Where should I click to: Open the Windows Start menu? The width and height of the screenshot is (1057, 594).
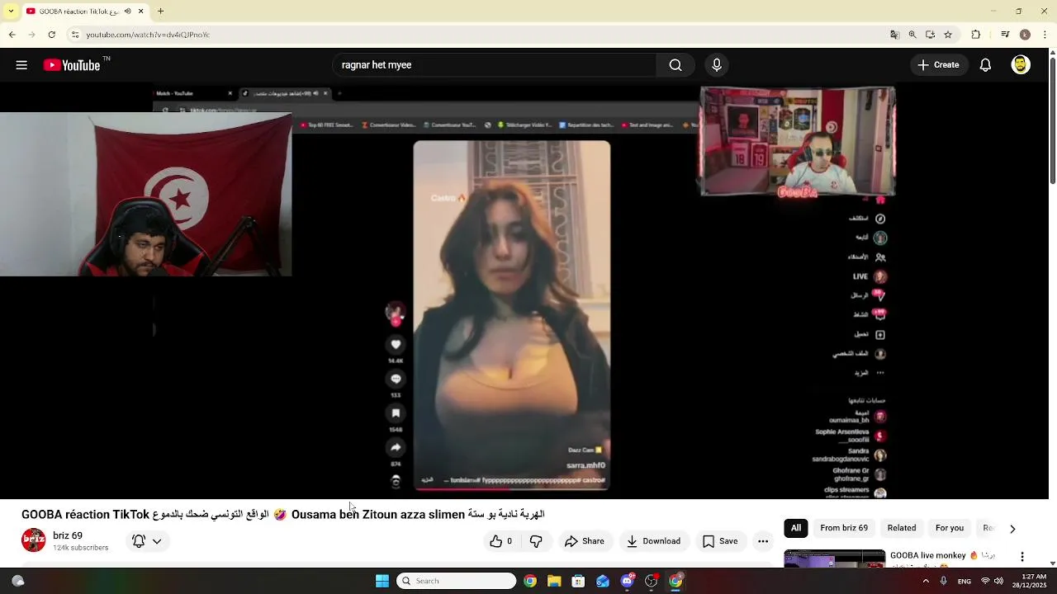382,581
